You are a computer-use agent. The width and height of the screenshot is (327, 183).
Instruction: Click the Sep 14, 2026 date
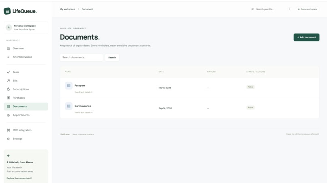coord(165,108)
